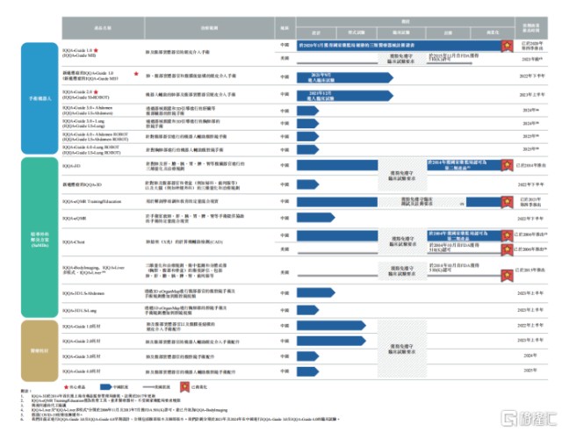
Task: Click the blue arrow icon in the legend
Action: 106,387
